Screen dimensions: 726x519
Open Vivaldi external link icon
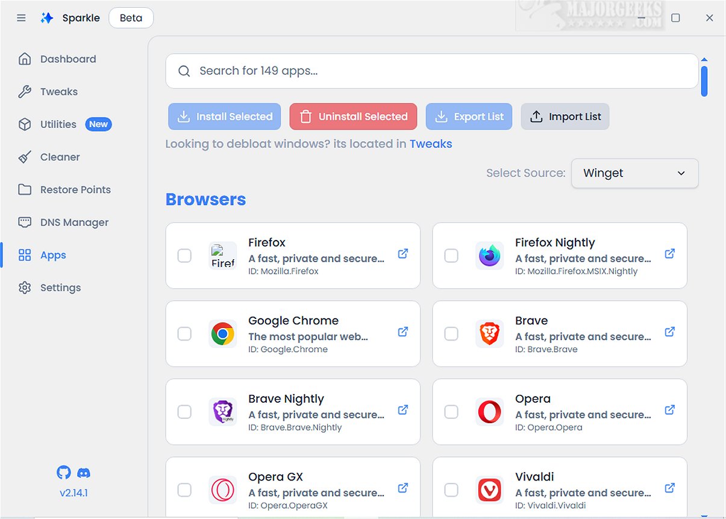(x=669, y=488)
